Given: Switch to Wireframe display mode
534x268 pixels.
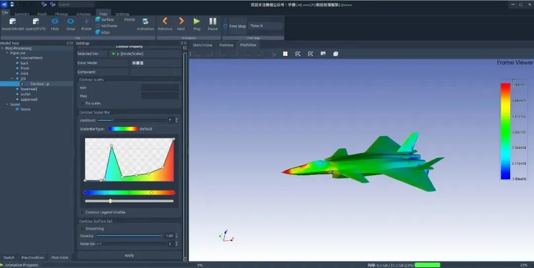Looking at the screenshot, I should [x=106, y=26].
